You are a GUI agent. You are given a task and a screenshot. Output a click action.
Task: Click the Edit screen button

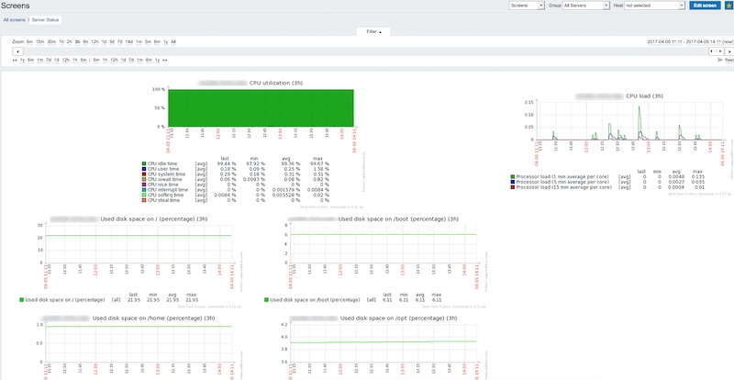click(x=705, y=6)
